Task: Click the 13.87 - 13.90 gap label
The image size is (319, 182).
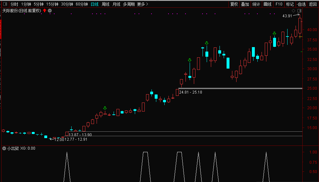Action: (x=80, y=135)
